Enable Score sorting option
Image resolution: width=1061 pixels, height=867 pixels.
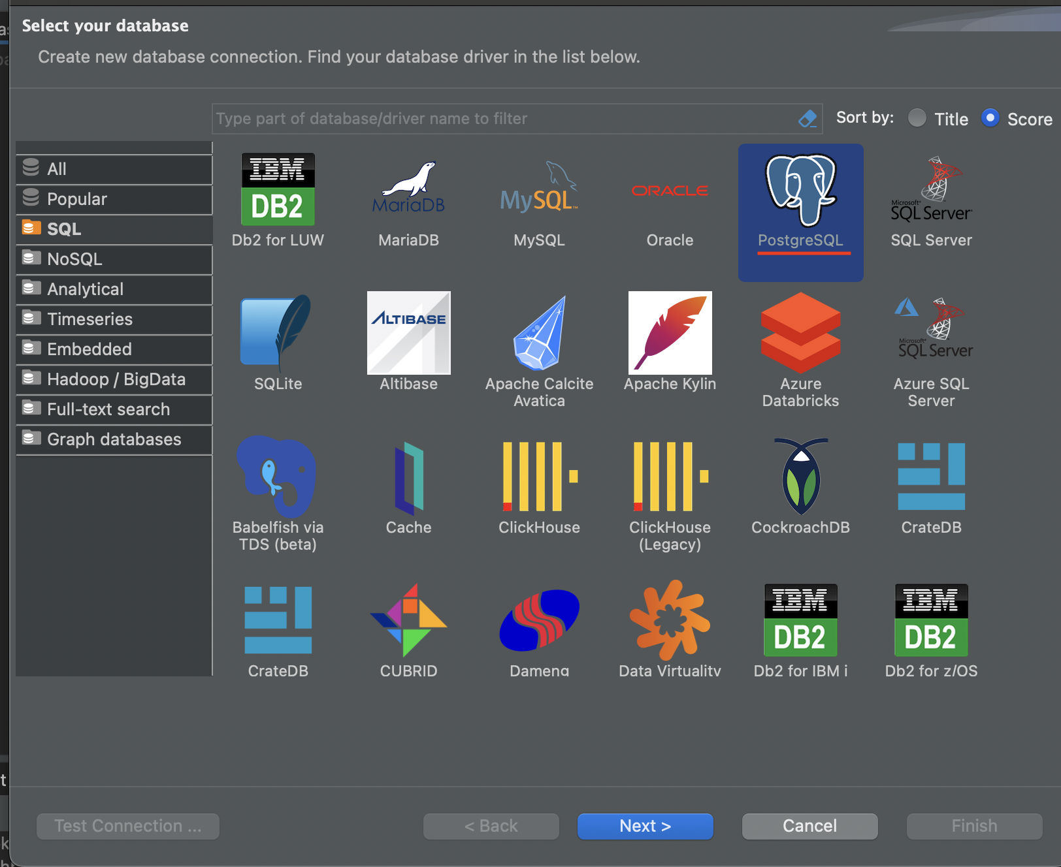click(990, 118)
